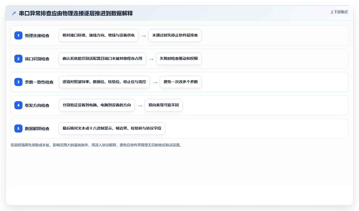Viewport: 359px width, 211px height.
Task: Select step number 5 badge
Action: coord(18,128)
